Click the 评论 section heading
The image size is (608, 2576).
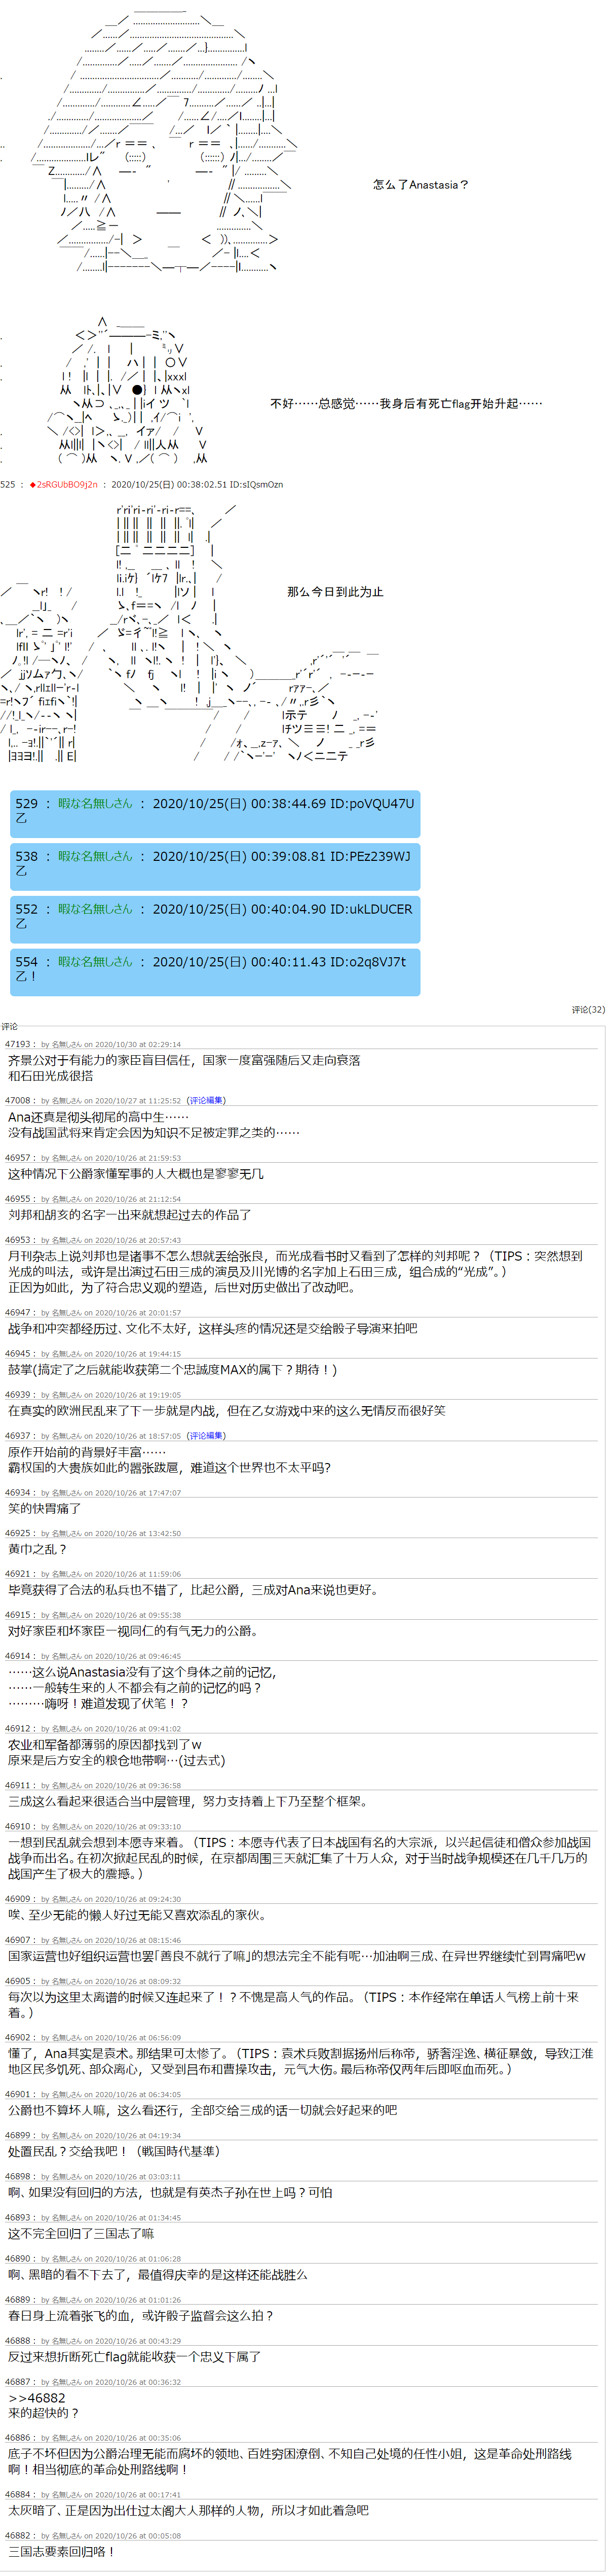(x=10, y=1026)
